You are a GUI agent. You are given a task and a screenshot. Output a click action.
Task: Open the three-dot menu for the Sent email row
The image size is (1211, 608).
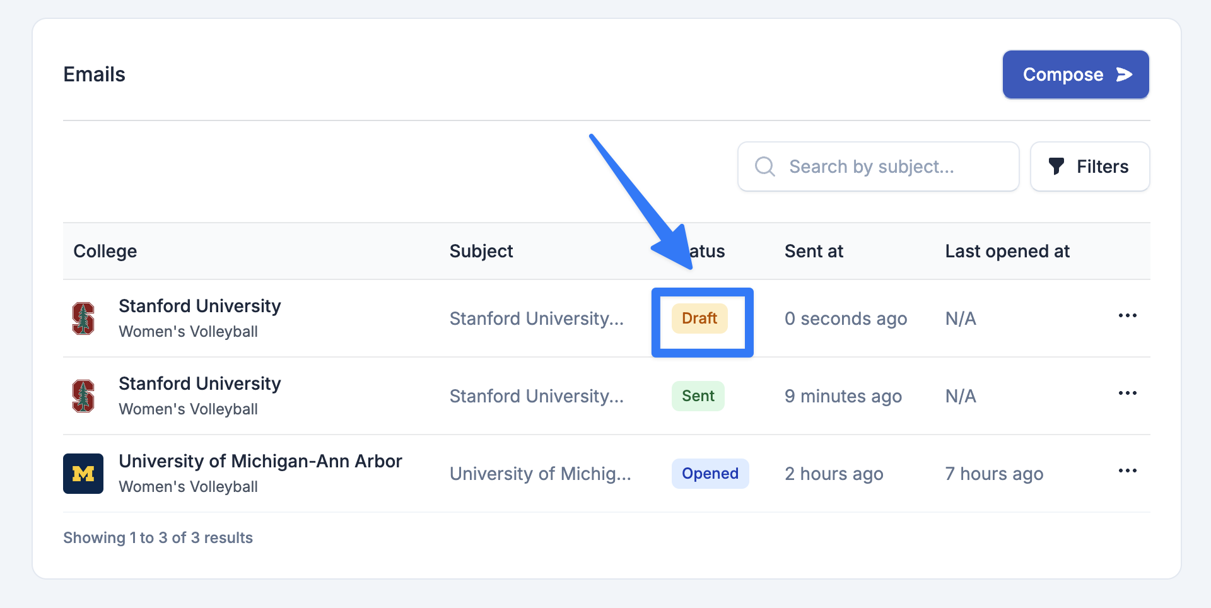pos(1127,393)
